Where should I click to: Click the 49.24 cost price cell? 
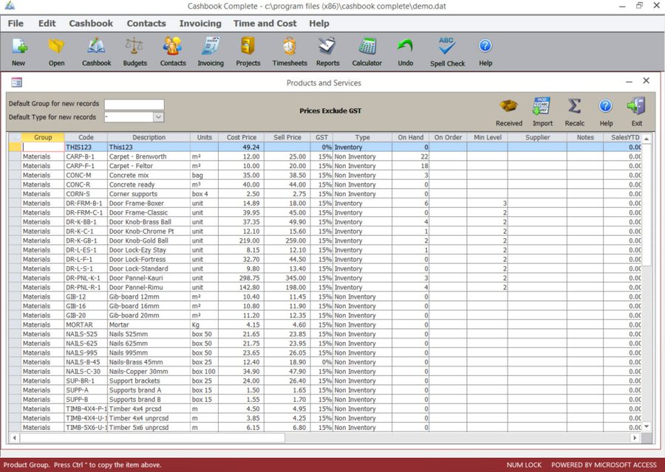click(242, 147)
